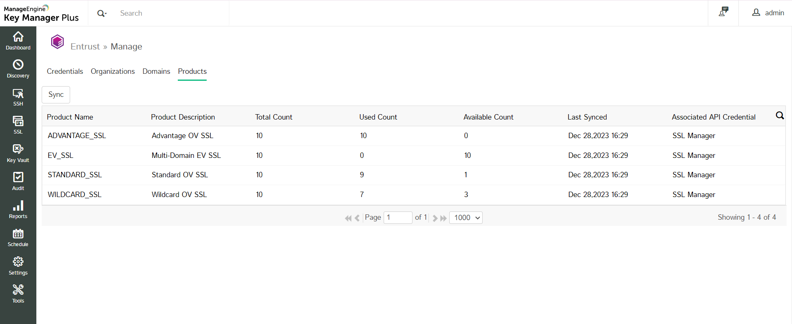Switch to the Domains tab
This screenshot has width=792, height=324.
click(x=156, y=71)
